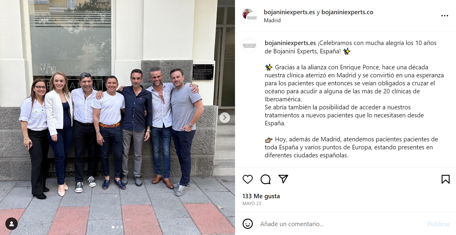This screenshot has height=235, width=456.
Task: Select the first carousel indicator dot
Action: point(113,227)
